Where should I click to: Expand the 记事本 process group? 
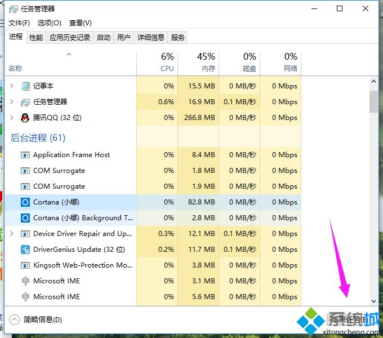point(11,86)
